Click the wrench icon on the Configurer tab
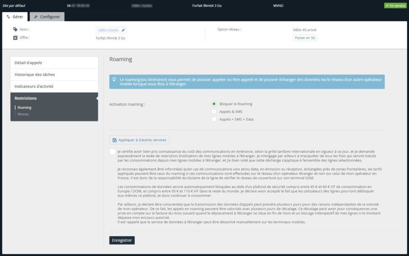The image size is (409, 256). 36,17
